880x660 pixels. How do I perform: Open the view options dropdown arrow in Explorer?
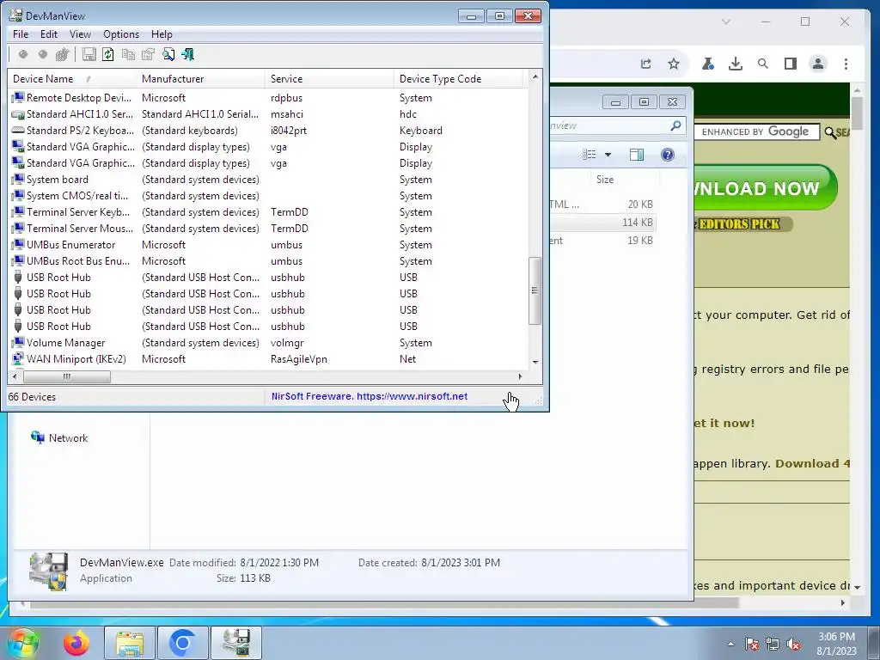[x=608, y=155]
